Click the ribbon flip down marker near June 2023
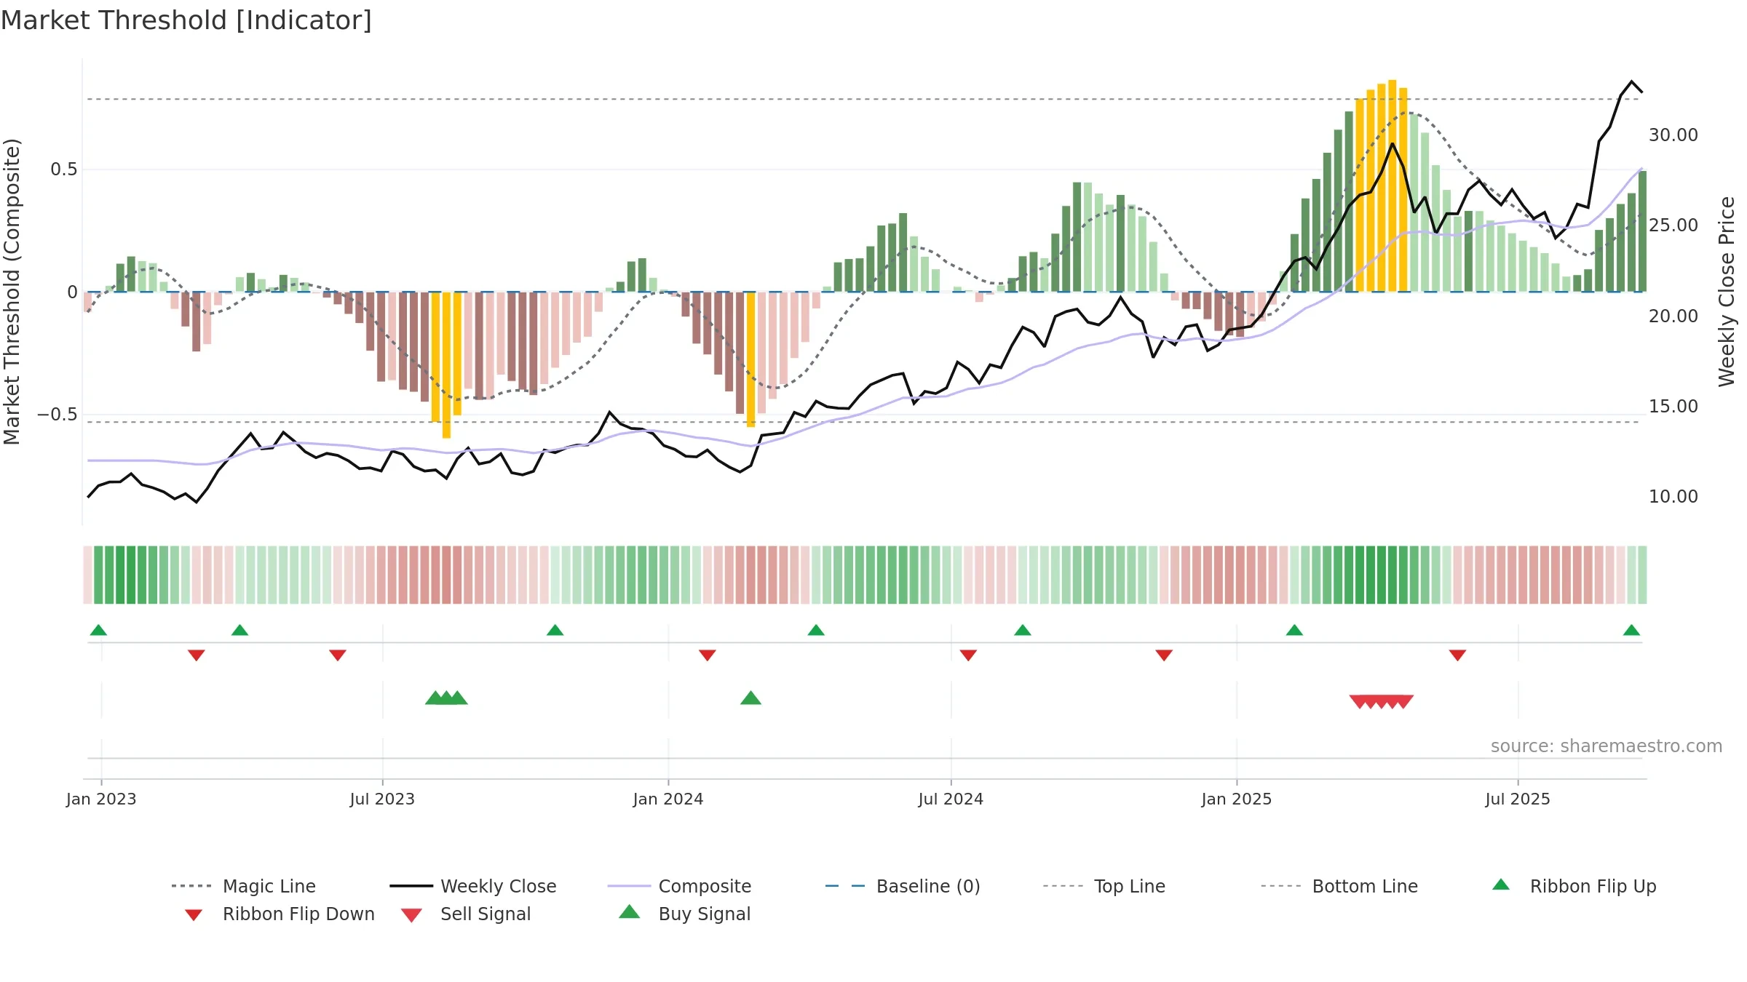1747x982 pixels. (x=338, y=655)
